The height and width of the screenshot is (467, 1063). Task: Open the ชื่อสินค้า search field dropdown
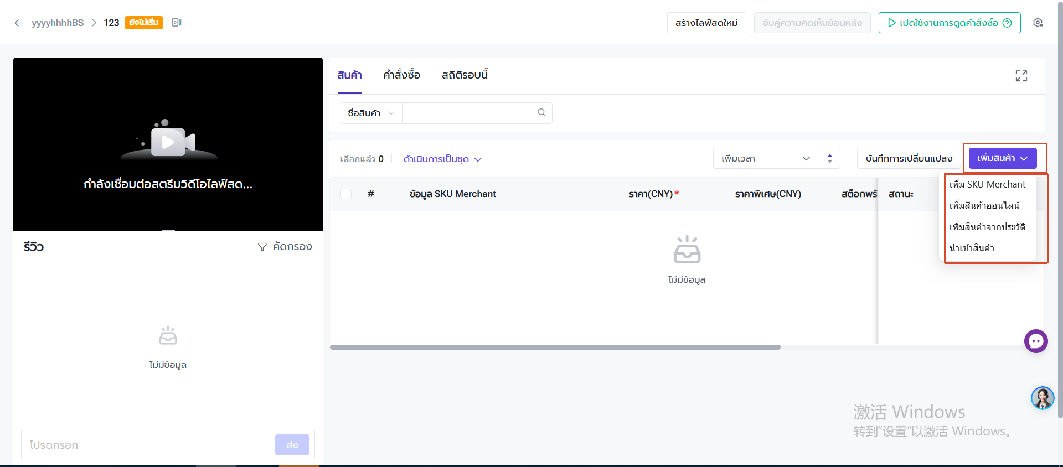coord(371,113)
